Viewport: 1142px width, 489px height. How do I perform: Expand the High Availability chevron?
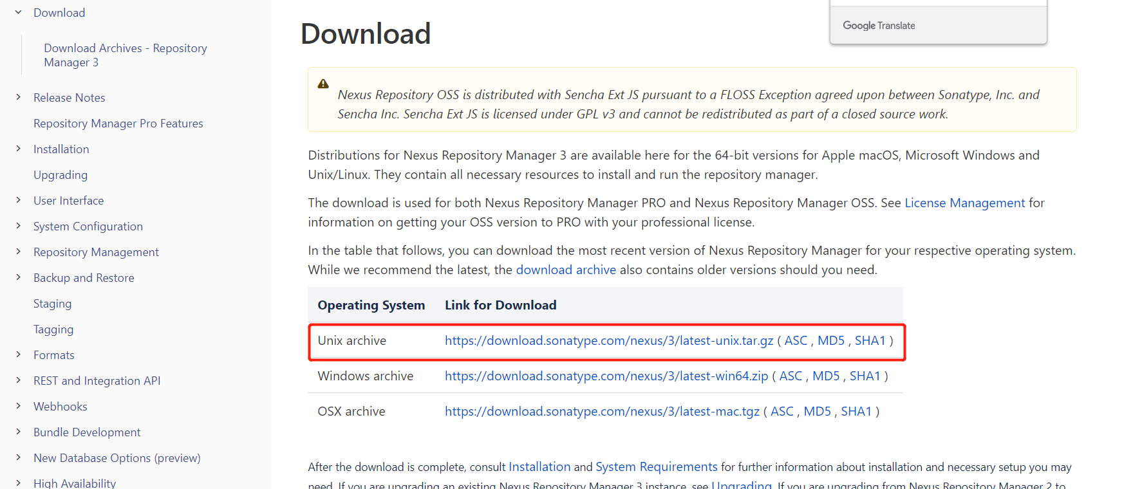pos(18,483)
